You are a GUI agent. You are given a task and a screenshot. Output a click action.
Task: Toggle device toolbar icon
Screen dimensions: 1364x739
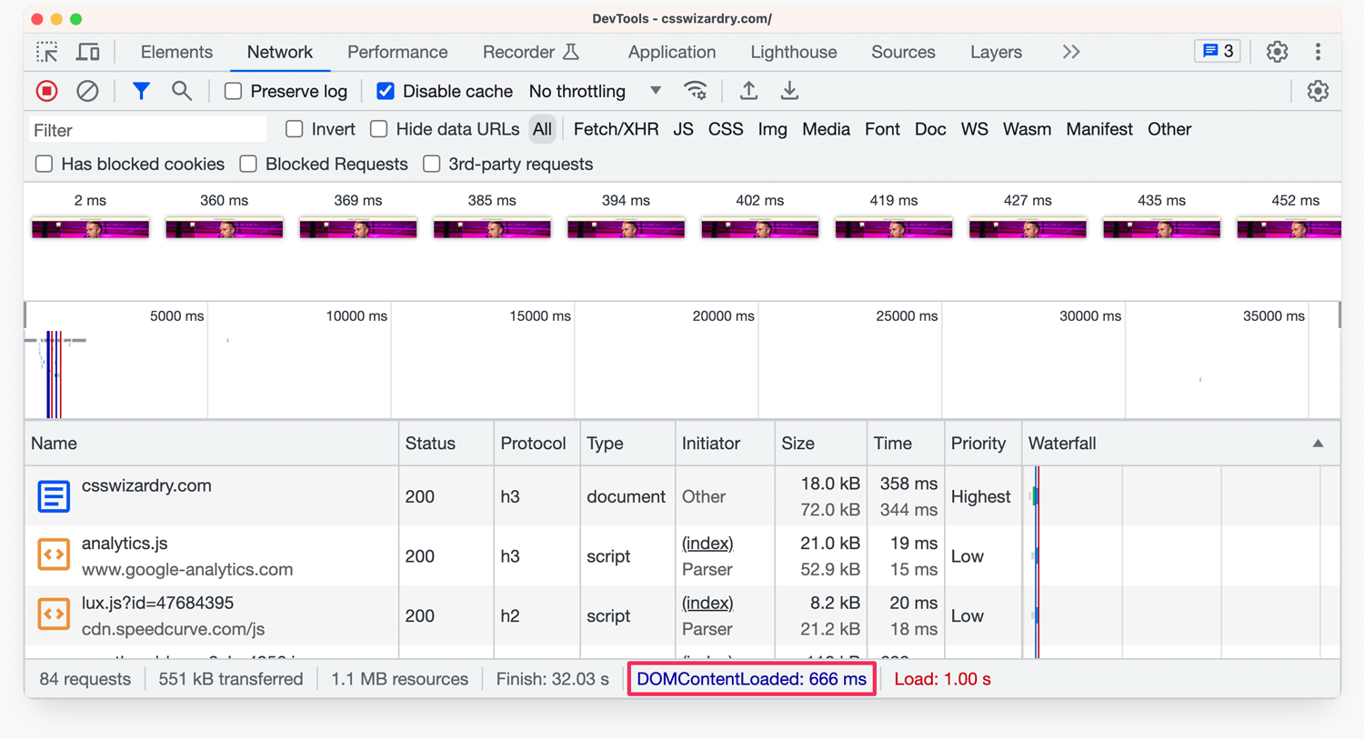88,52
